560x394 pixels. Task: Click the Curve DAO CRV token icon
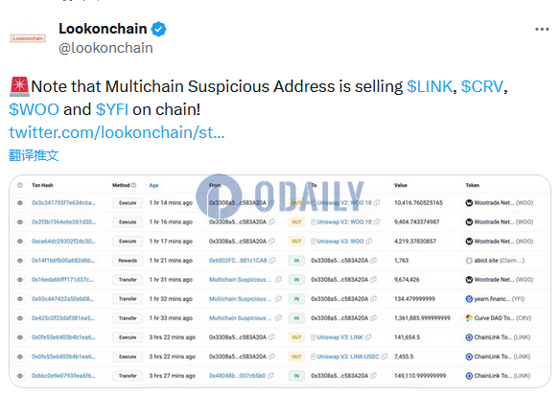pyautogui.click(x=469, y=318)
